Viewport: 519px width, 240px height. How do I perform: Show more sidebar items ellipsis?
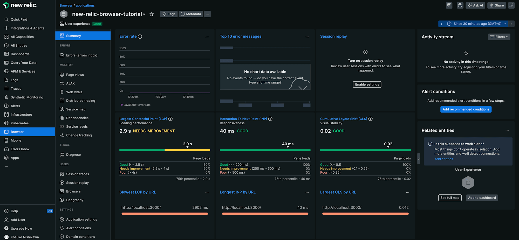tap(6, 166)
